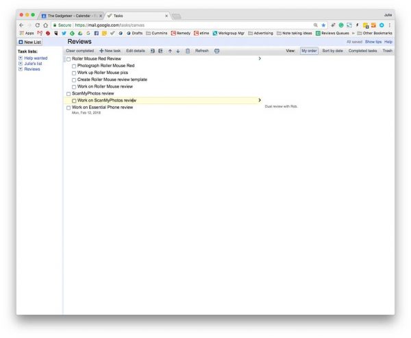The image size is (411, 338).
Task: Open the Advertising bookmarks folder
Action: pos(260,33)
